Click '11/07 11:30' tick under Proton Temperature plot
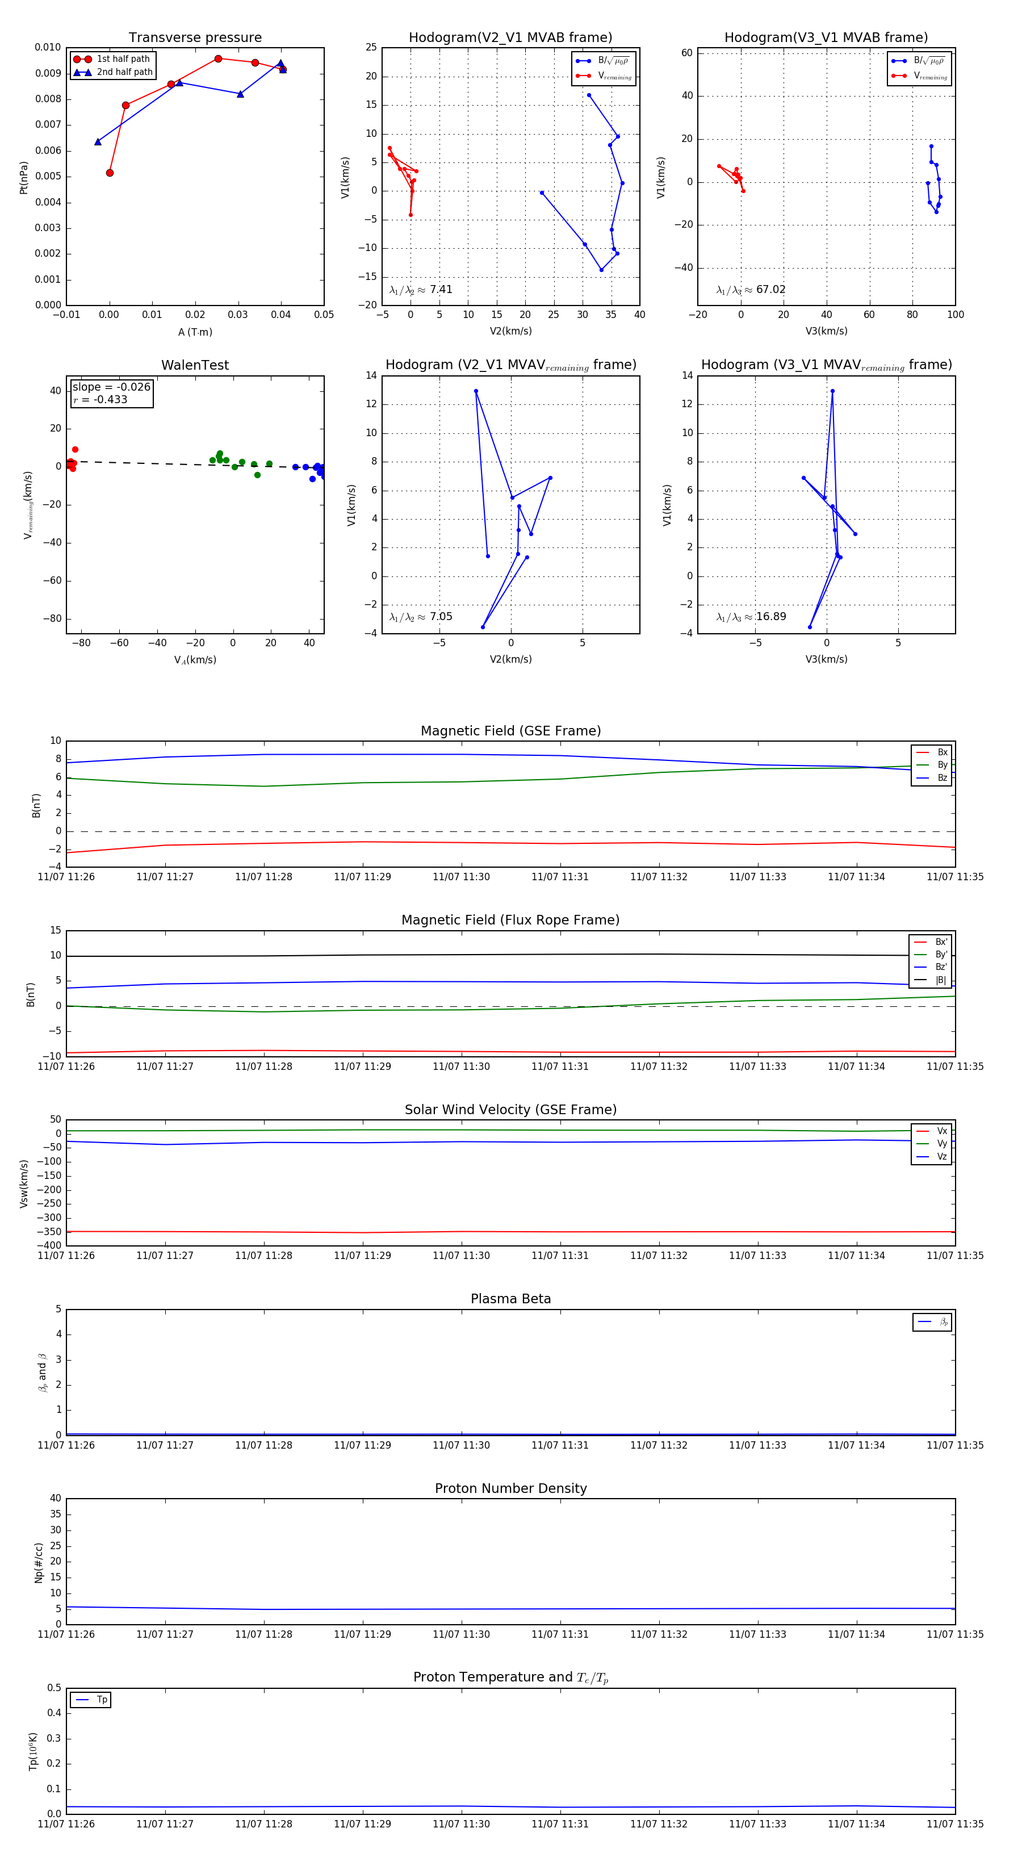 pyautogui.click(x=461, y=1824)
